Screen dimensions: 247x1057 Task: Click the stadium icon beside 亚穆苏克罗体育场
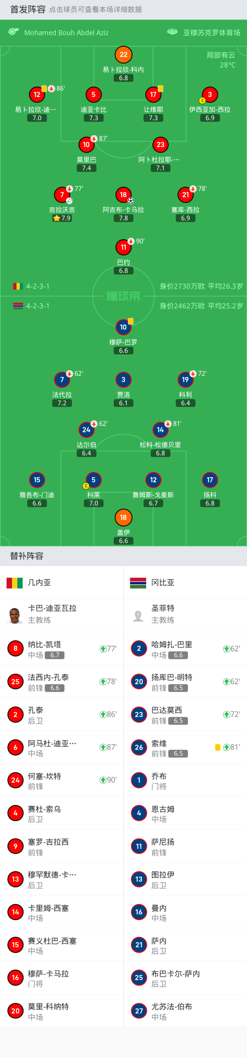click(172, 32)
